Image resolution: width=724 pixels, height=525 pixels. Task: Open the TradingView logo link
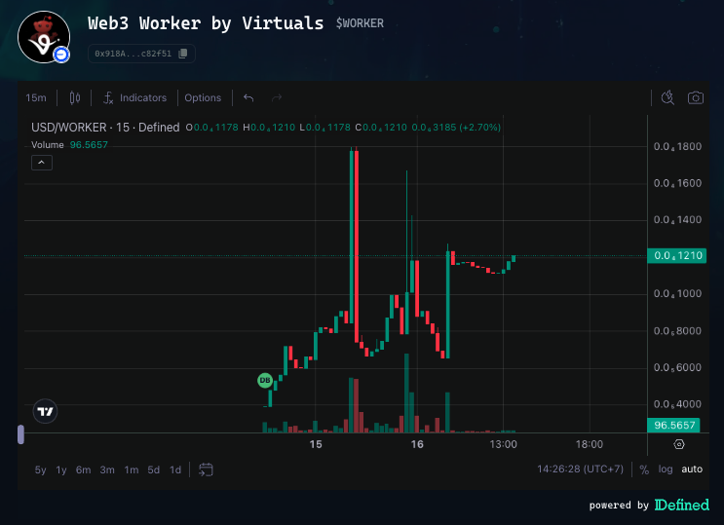pyautogui.click(x=45, y=411)
